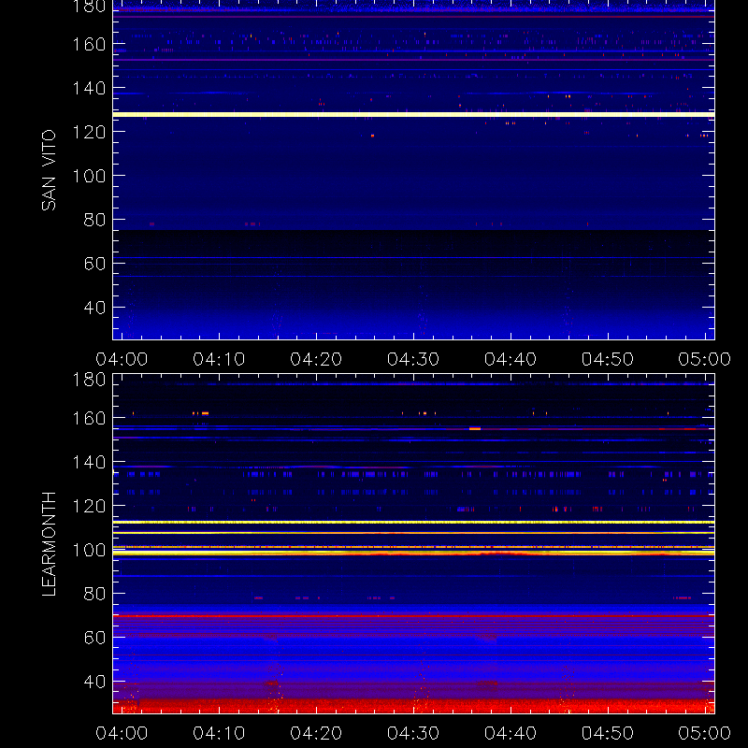The width and height of the screenshot is (748, 748).
Task: Click the 120 label on Learmonth axis
Action: click(89, 506)
